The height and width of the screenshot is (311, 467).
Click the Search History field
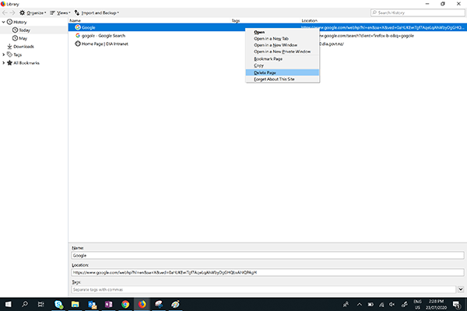[x=417, y=12]
